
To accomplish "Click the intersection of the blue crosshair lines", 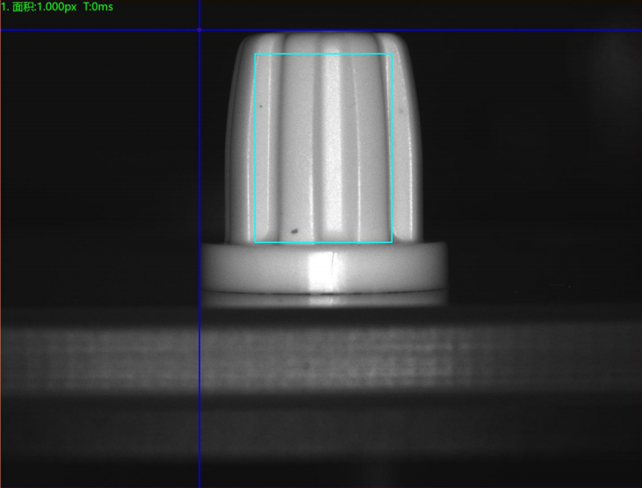I will (199, 31).
